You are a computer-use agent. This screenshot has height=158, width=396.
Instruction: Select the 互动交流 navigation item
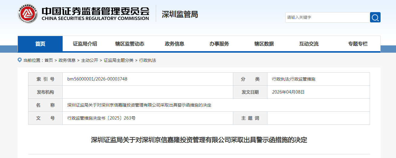click(309, 44)
